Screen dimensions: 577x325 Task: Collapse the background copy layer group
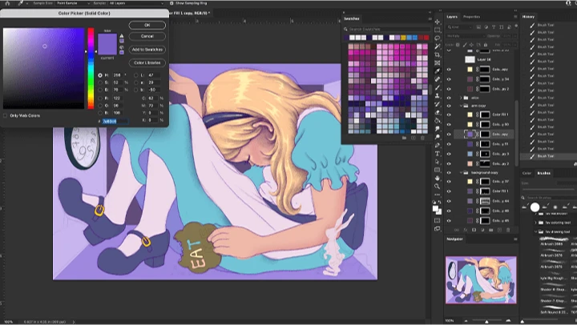461,172
